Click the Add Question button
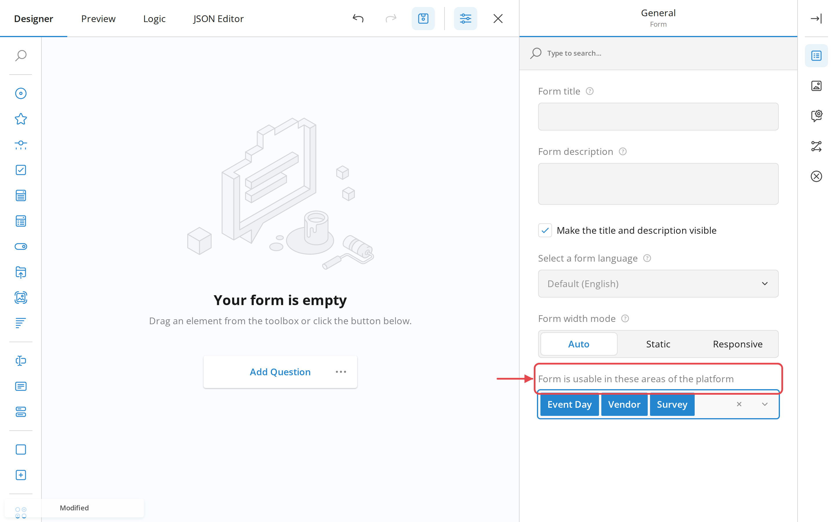This screenshot has height=522, width=835. (x=280, y=372)
